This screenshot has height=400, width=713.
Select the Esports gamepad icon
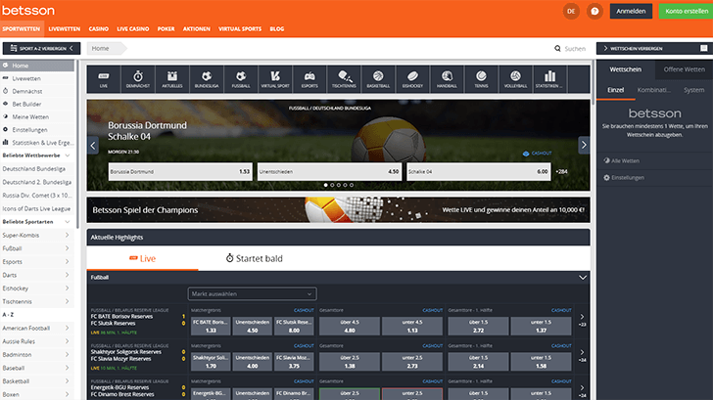click(x=309, y=79)
